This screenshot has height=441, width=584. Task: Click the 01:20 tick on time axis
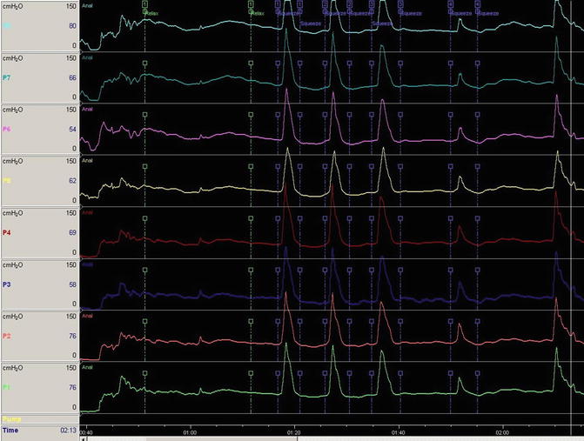pyautogui.click(x=293, y=431)
